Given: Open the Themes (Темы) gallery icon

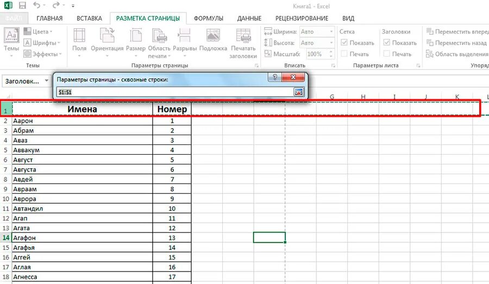Looking at the screenshot, I should [x=11, y=35].
